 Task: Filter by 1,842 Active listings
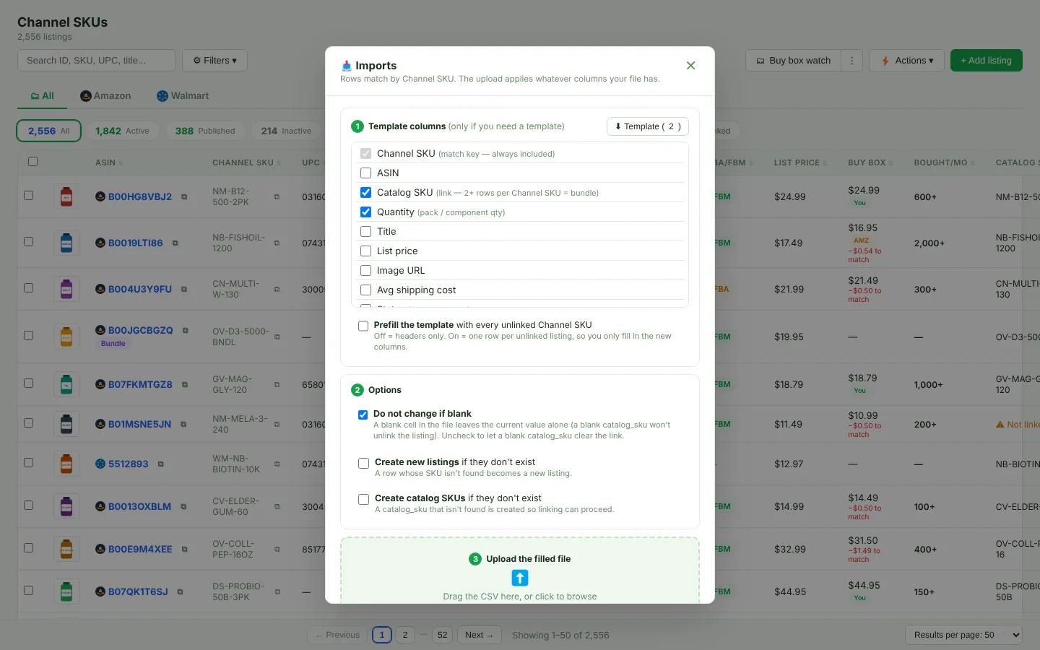pyautogui.click(x=123, y=131)
